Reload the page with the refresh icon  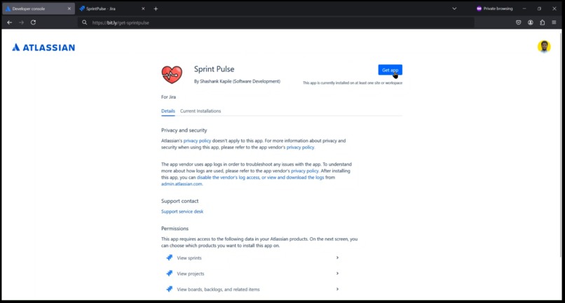point(33,22)
